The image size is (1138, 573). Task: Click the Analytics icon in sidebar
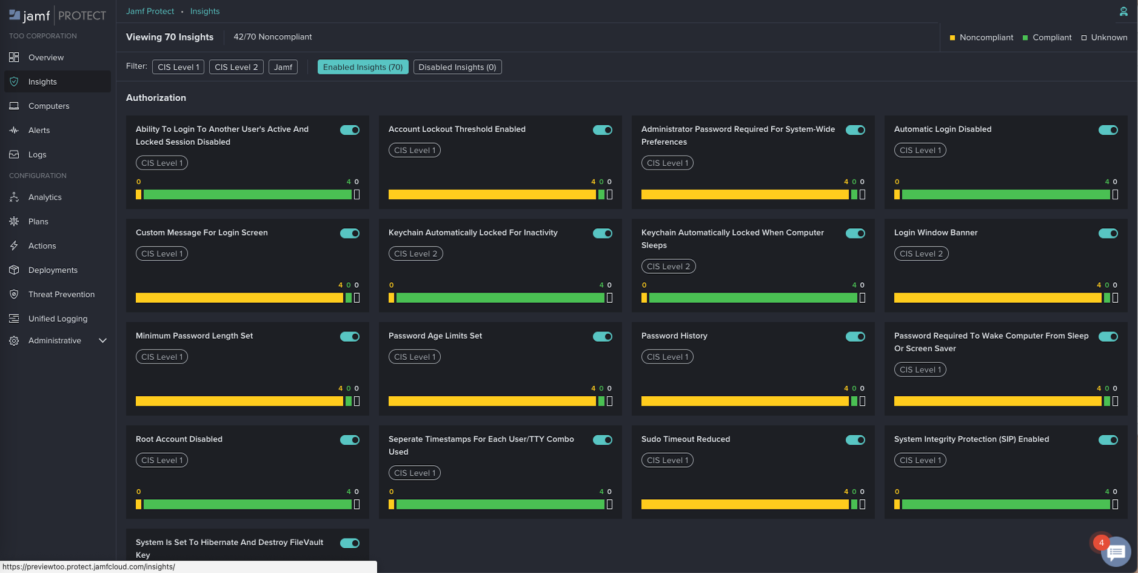pos(14,197)
